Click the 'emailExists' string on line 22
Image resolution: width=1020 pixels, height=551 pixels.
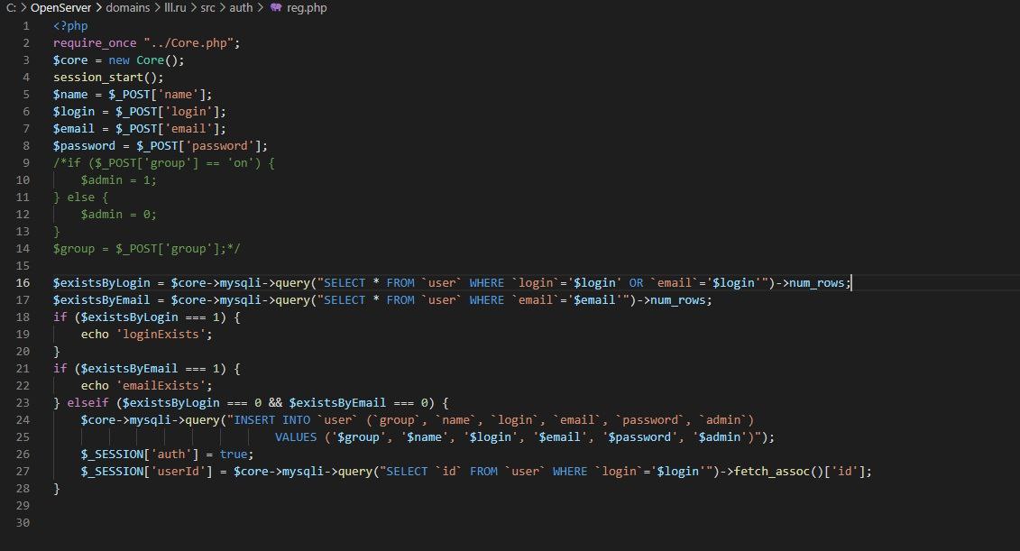[x=161, y=386]
